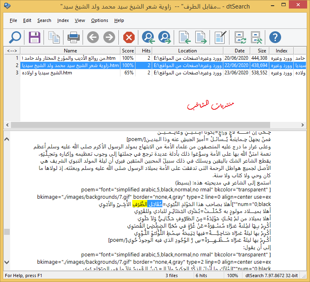Click the Print toolbar icon
Screen dimensions: 310x282
click(74, 38)
